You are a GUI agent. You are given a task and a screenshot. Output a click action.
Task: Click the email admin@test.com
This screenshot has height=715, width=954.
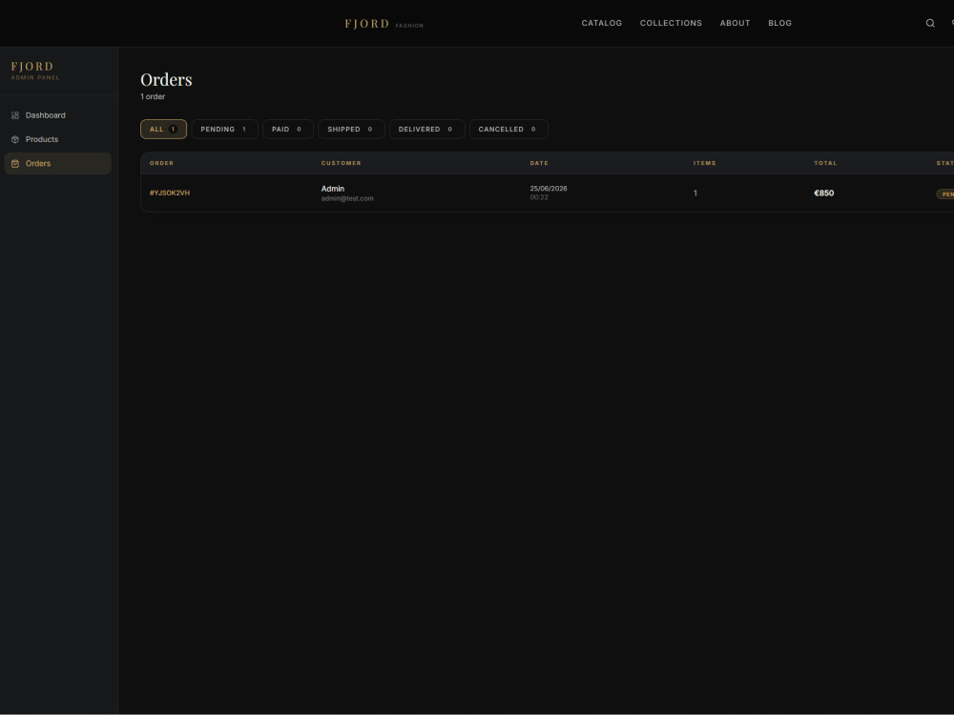tap(347, 198)
